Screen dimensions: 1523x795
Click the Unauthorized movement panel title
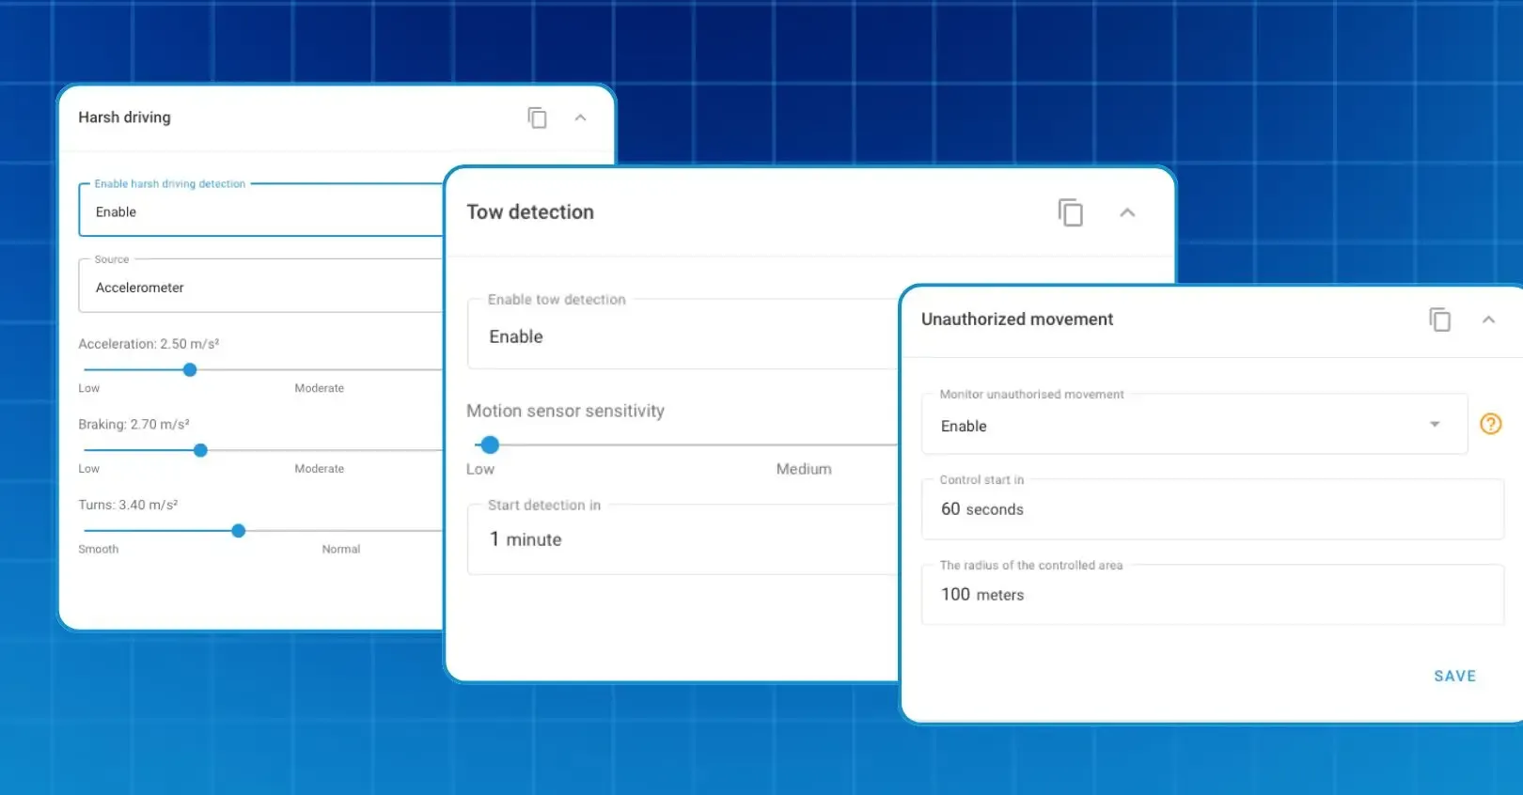[1016, 320]
